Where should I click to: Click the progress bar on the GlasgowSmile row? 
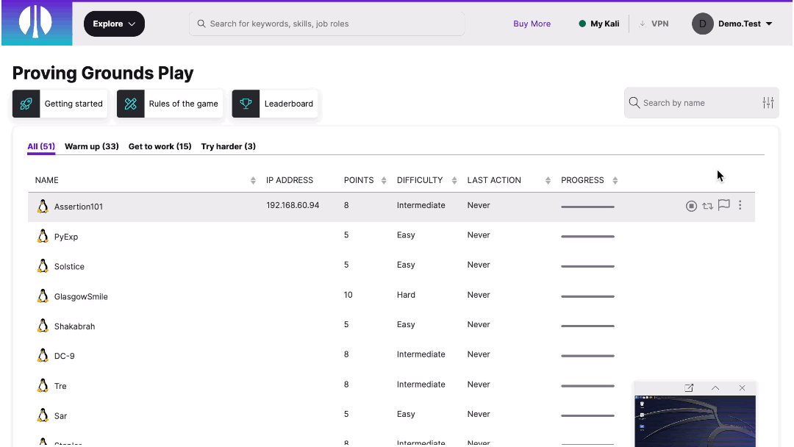coord(587,296)
